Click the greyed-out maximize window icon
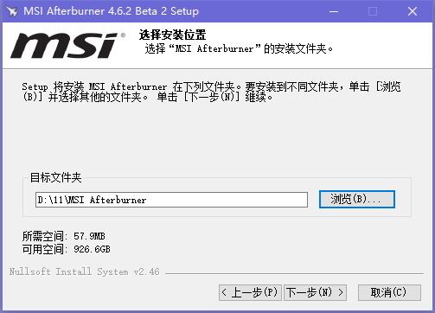This screenshot has width=435, height=313. click(373, 11)
